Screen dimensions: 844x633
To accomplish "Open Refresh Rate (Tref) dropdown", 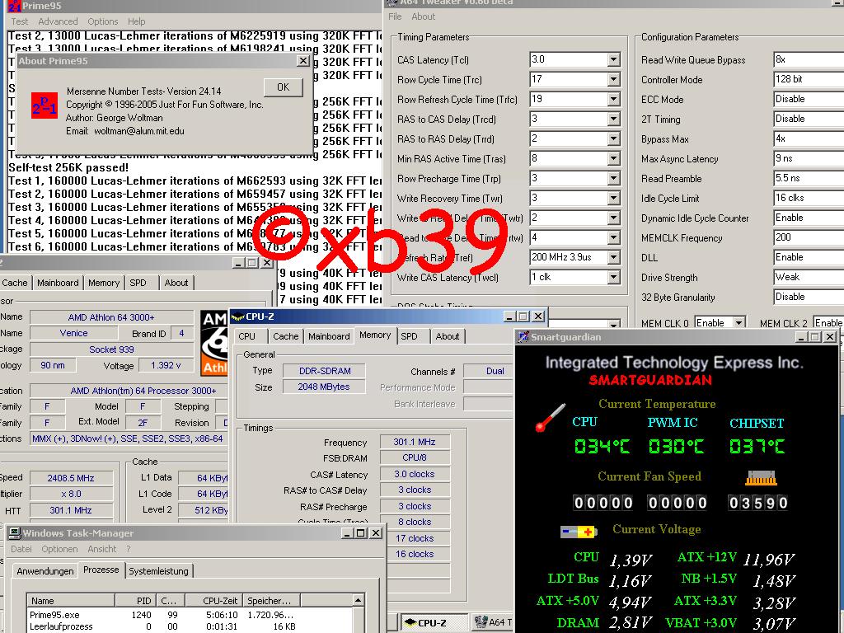I will point(613,258).
